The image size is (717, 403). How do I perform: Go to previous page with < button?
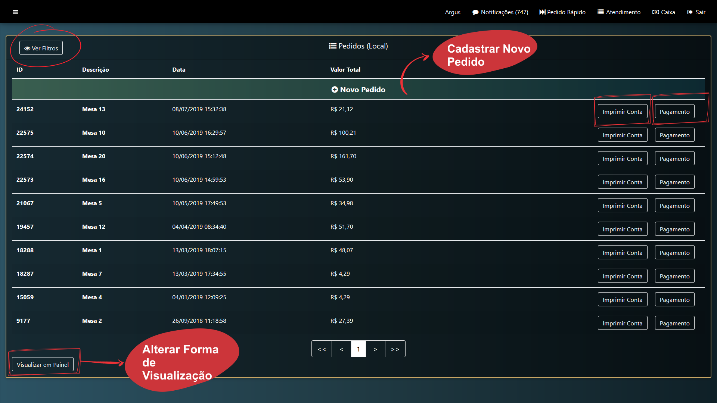341,349
